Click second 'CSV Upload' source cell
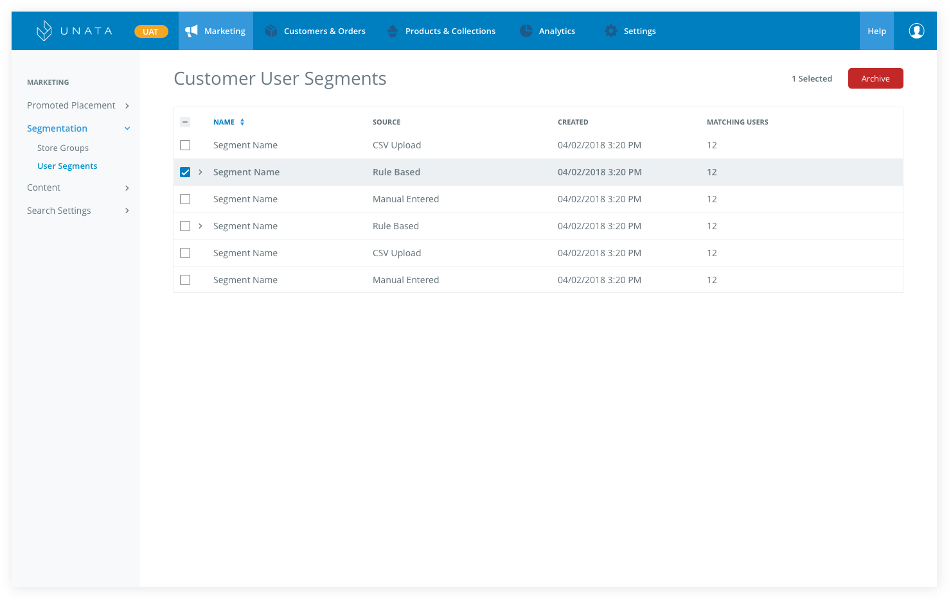 pos(397,253)
